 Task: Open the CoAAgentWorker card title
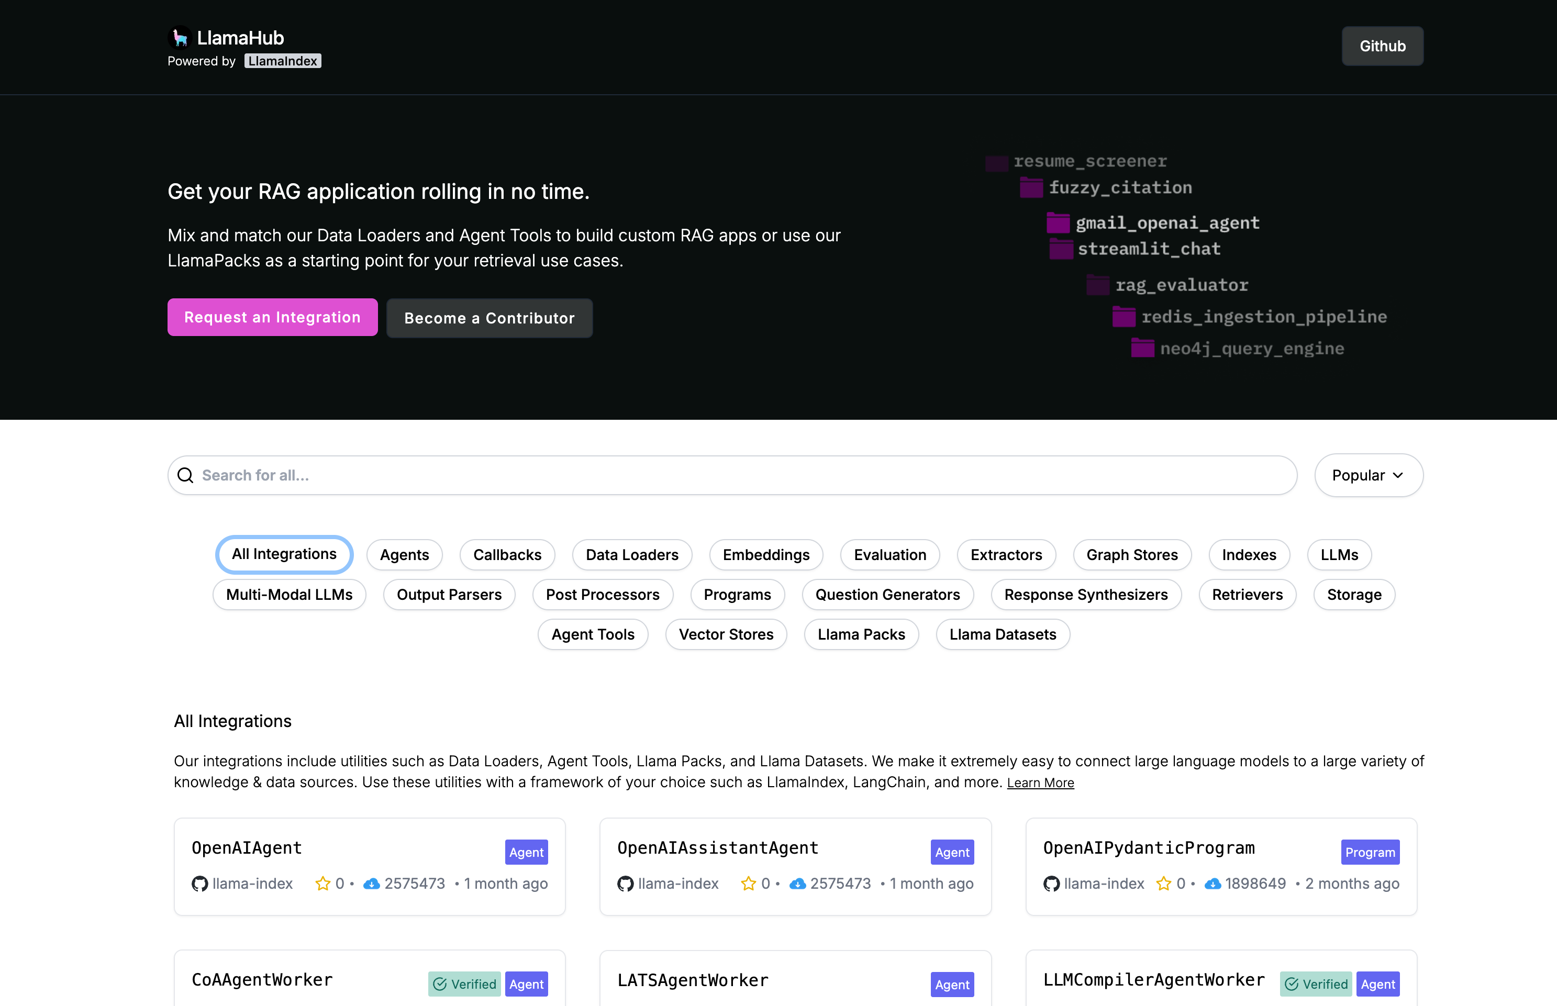point(262,980)
